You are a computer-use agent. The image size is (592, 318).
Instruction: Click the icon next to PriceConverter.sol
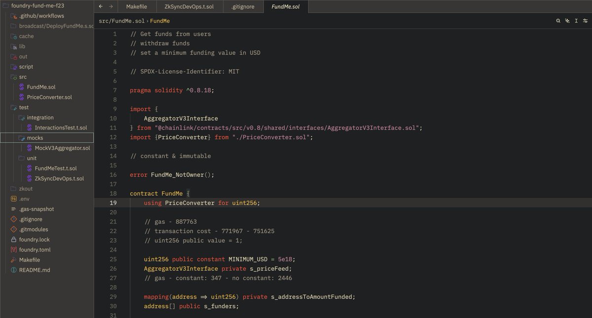(22, 97)
